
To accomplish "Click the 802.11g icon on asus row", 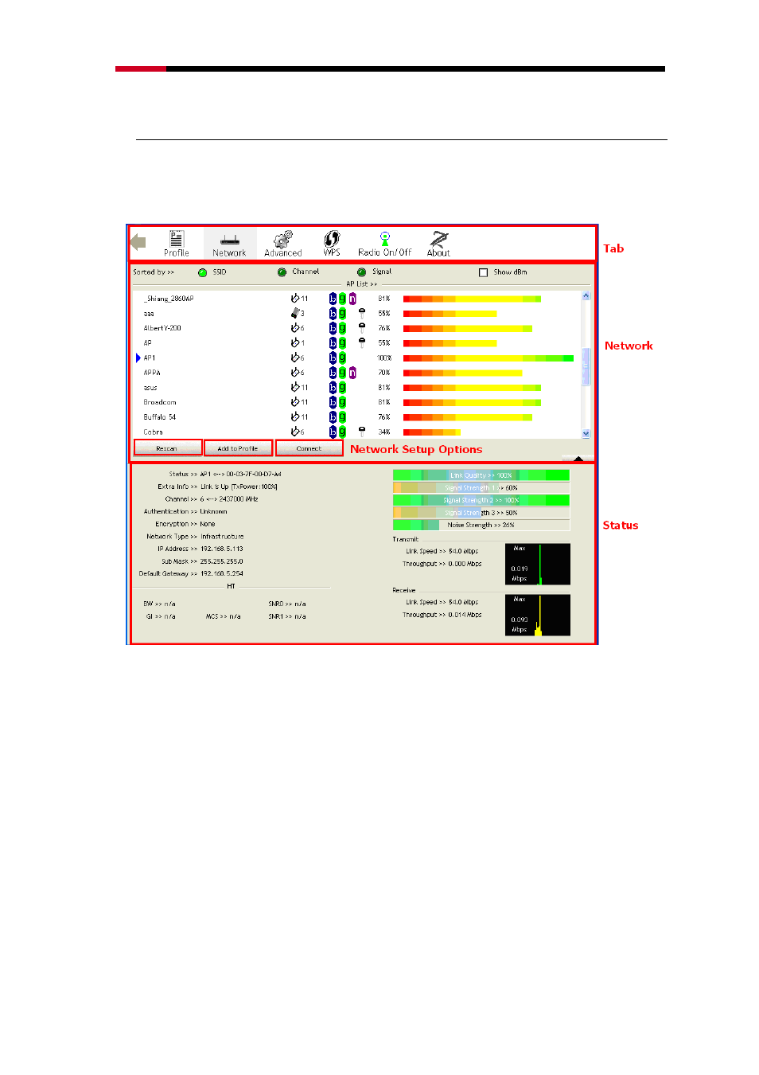I will click(x=343, y=388).
